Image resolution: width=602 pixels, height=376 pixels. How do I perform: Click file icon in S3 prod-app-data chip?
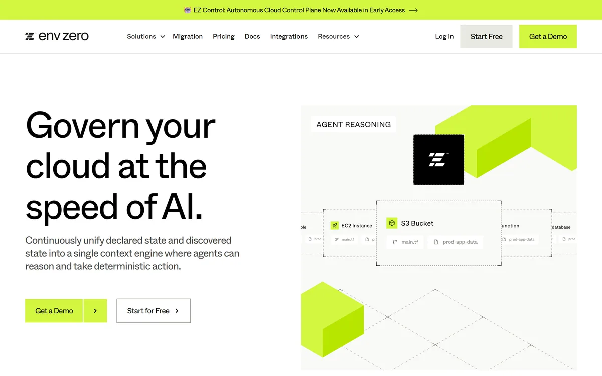[x=436, y=242]
